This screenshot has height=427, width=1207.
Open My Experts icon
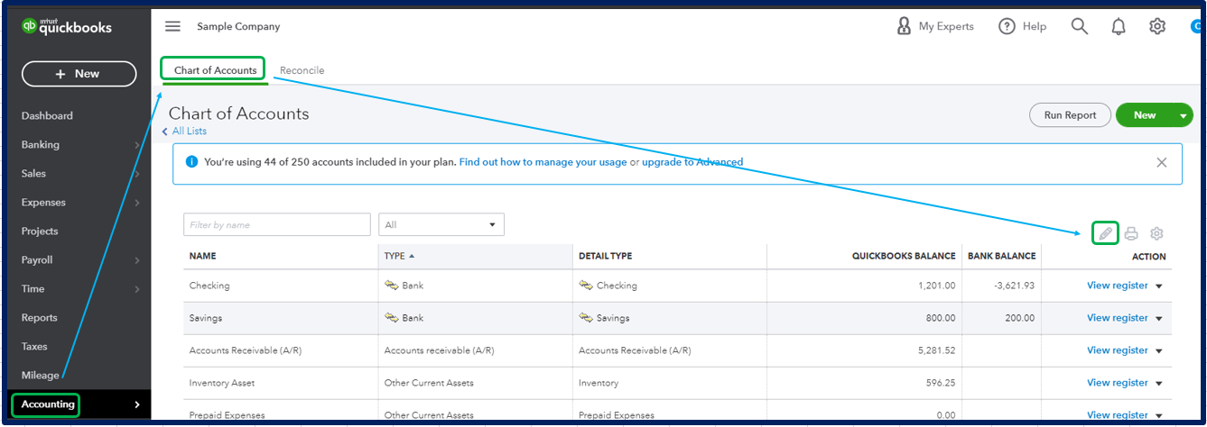[x=904, y=26]
